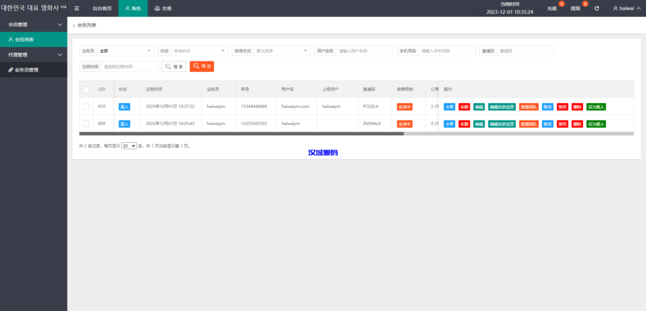The width and height of the screenshot is (646, 311).
Task: Check the select-all checkbox in table header
Action: (86, 89)
